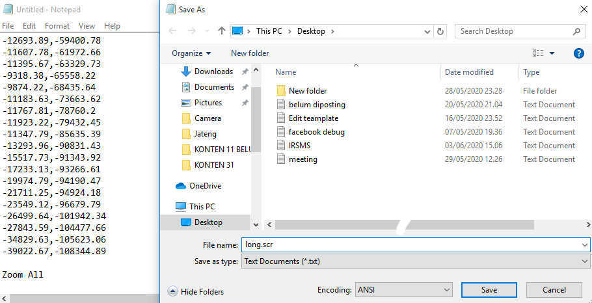Click the file list horizontal scrollbar
This screenshot has width=592, height=303.
point(404,225)
